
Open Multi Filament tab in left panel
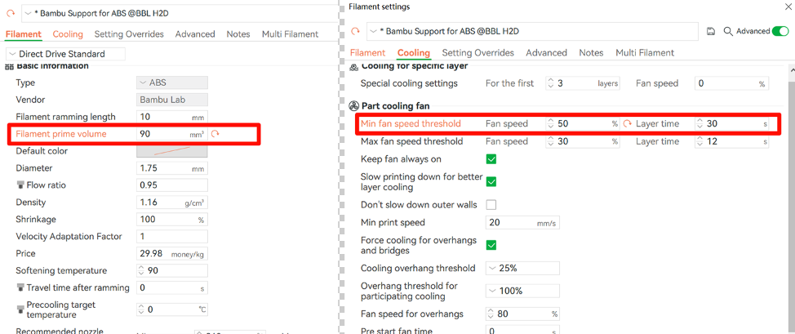click(x=290, y=34)
